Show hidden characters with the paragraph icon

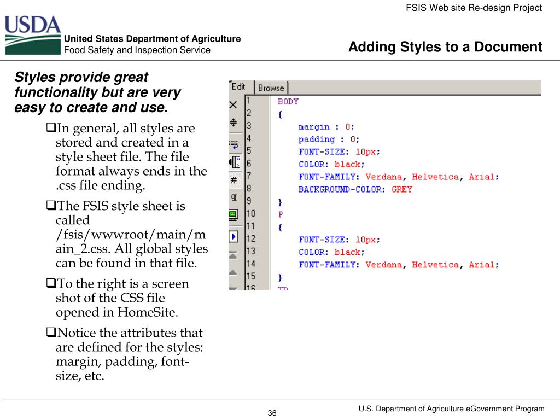click(x=234, y=197)
